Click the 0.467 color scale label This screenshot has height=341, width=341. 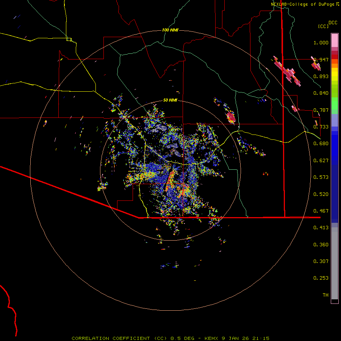(x=321, y=211)
